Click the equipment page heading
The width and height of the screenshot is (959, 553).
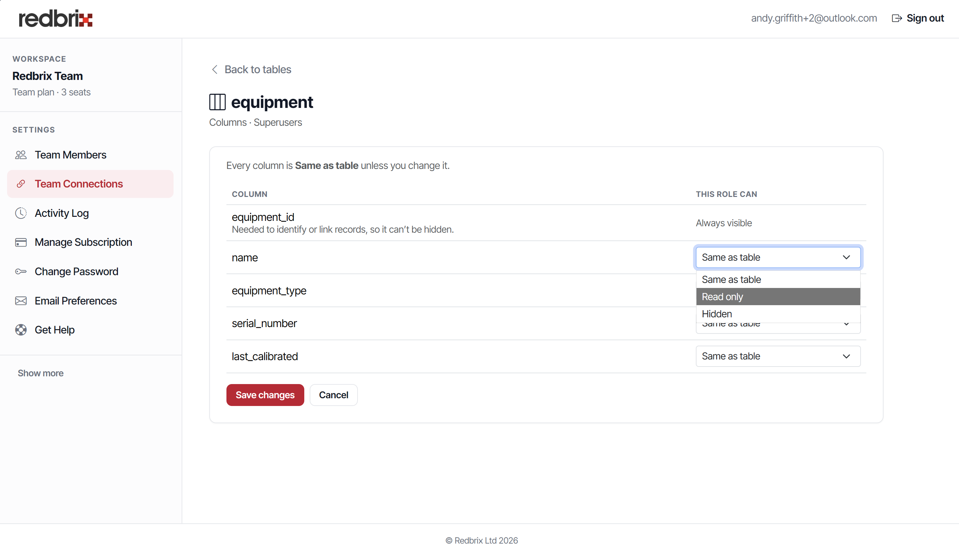click(272, 102)
